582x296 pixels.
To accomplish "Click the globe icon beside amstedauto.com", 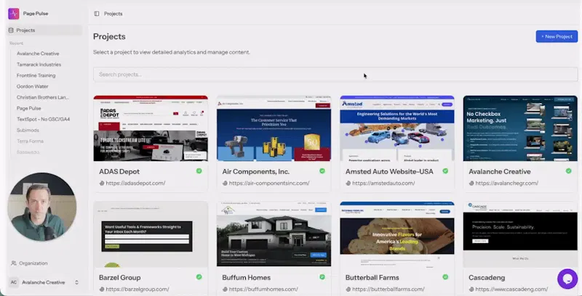I will pos(348,183).
